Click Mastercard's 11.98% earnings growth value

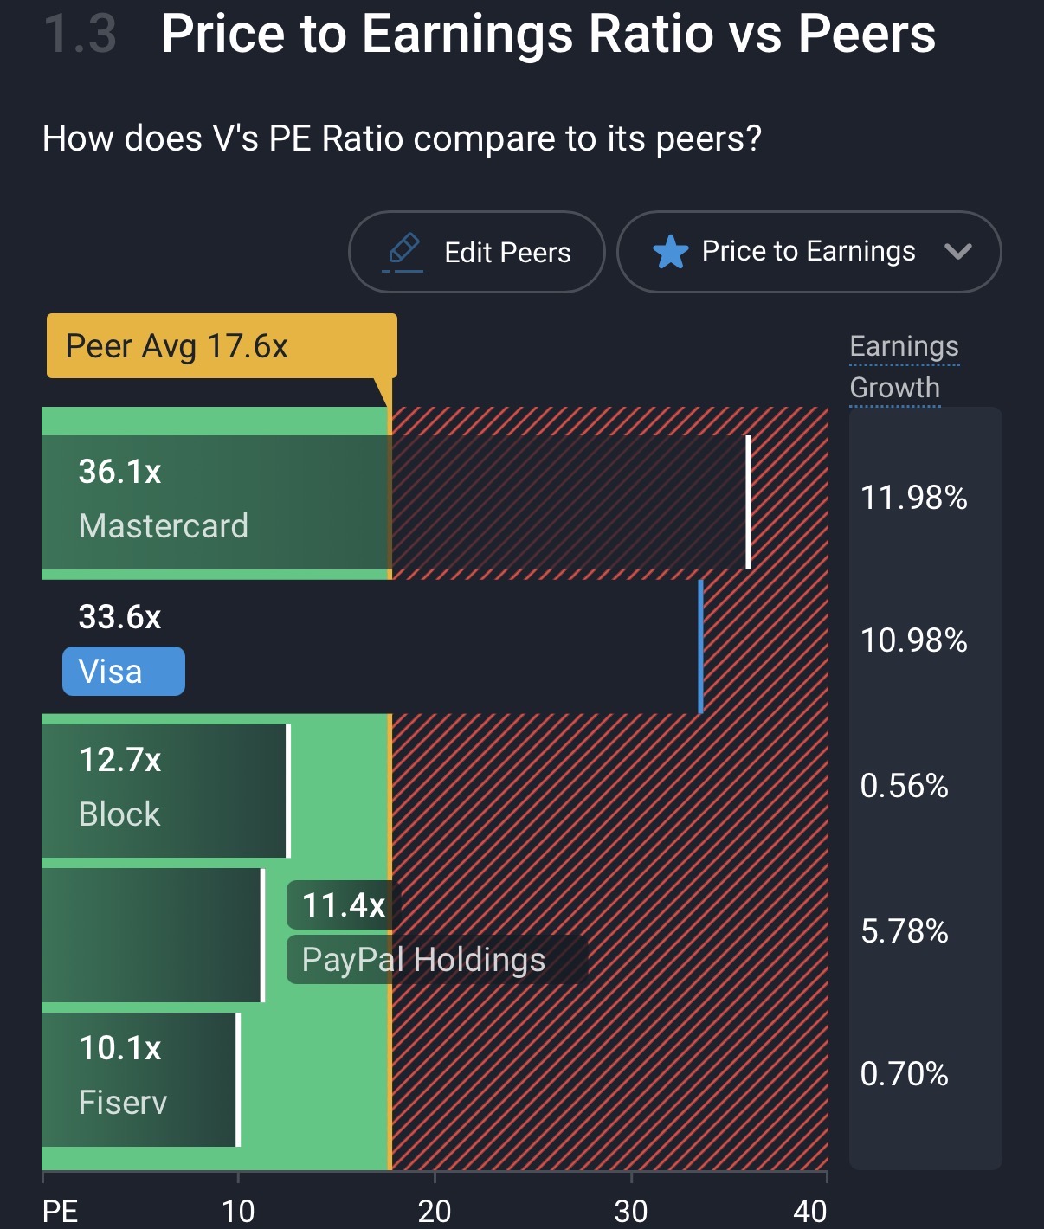point(913,498)
